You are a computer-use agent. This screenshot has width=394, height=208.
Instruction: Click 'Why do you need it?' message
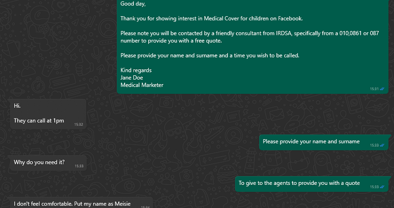[39, 162]
